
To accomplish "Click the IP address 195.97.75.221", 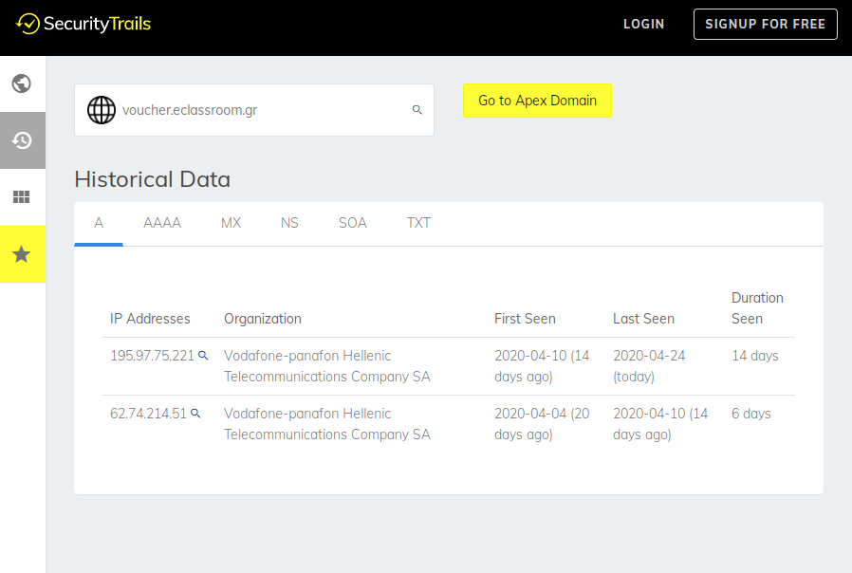I will [152, 356].
